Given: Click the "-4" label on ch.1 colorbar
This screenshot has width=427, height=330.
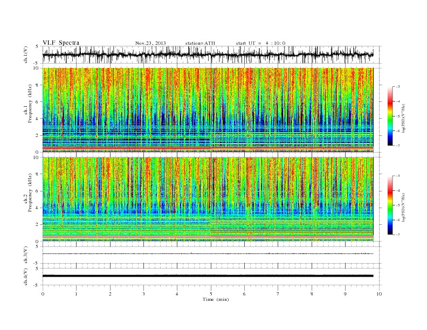Looking at the screenshot, I should (398, 101).
